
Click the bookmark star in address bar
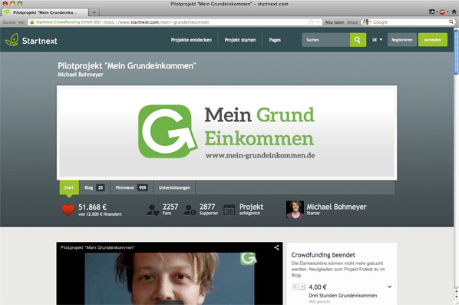311,22
